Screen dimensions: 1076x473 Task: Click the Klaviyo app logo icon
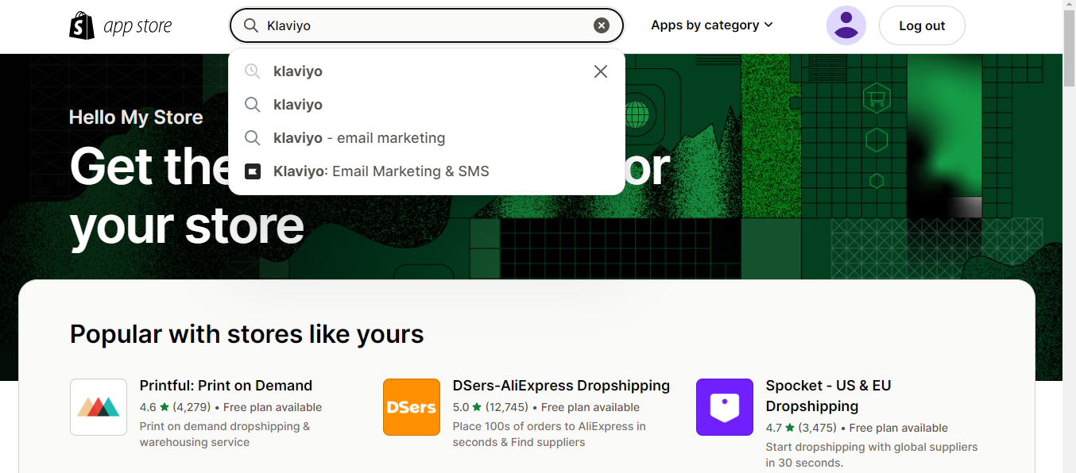pyautogui.click(x=253, y=171)
